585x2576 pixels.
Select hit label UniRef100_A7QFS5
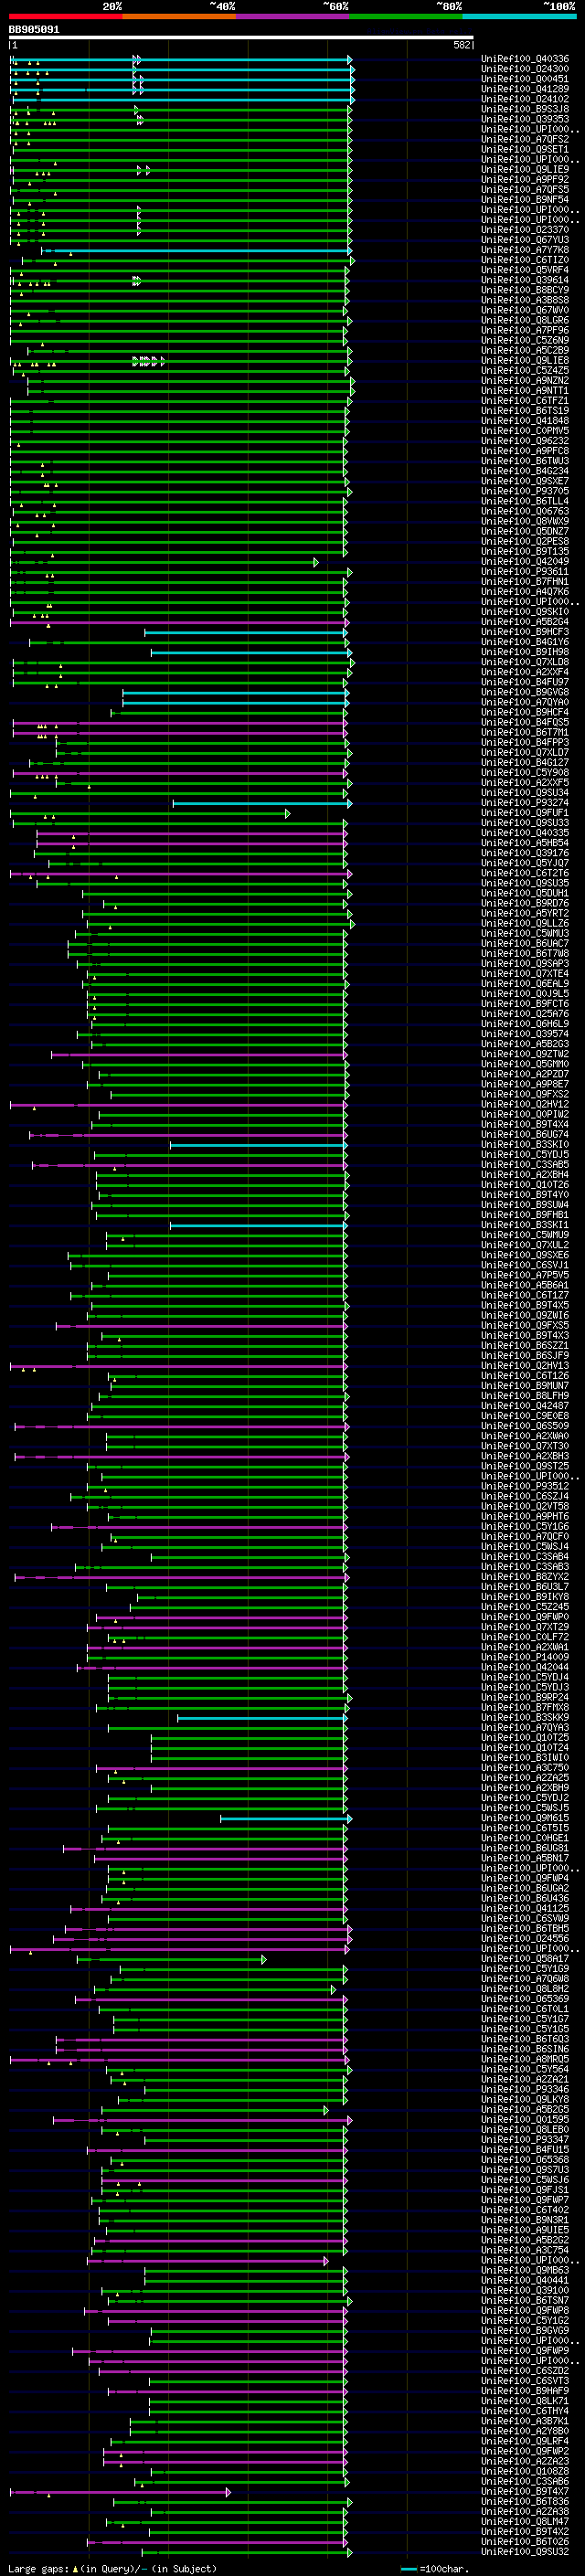point(525,189)
